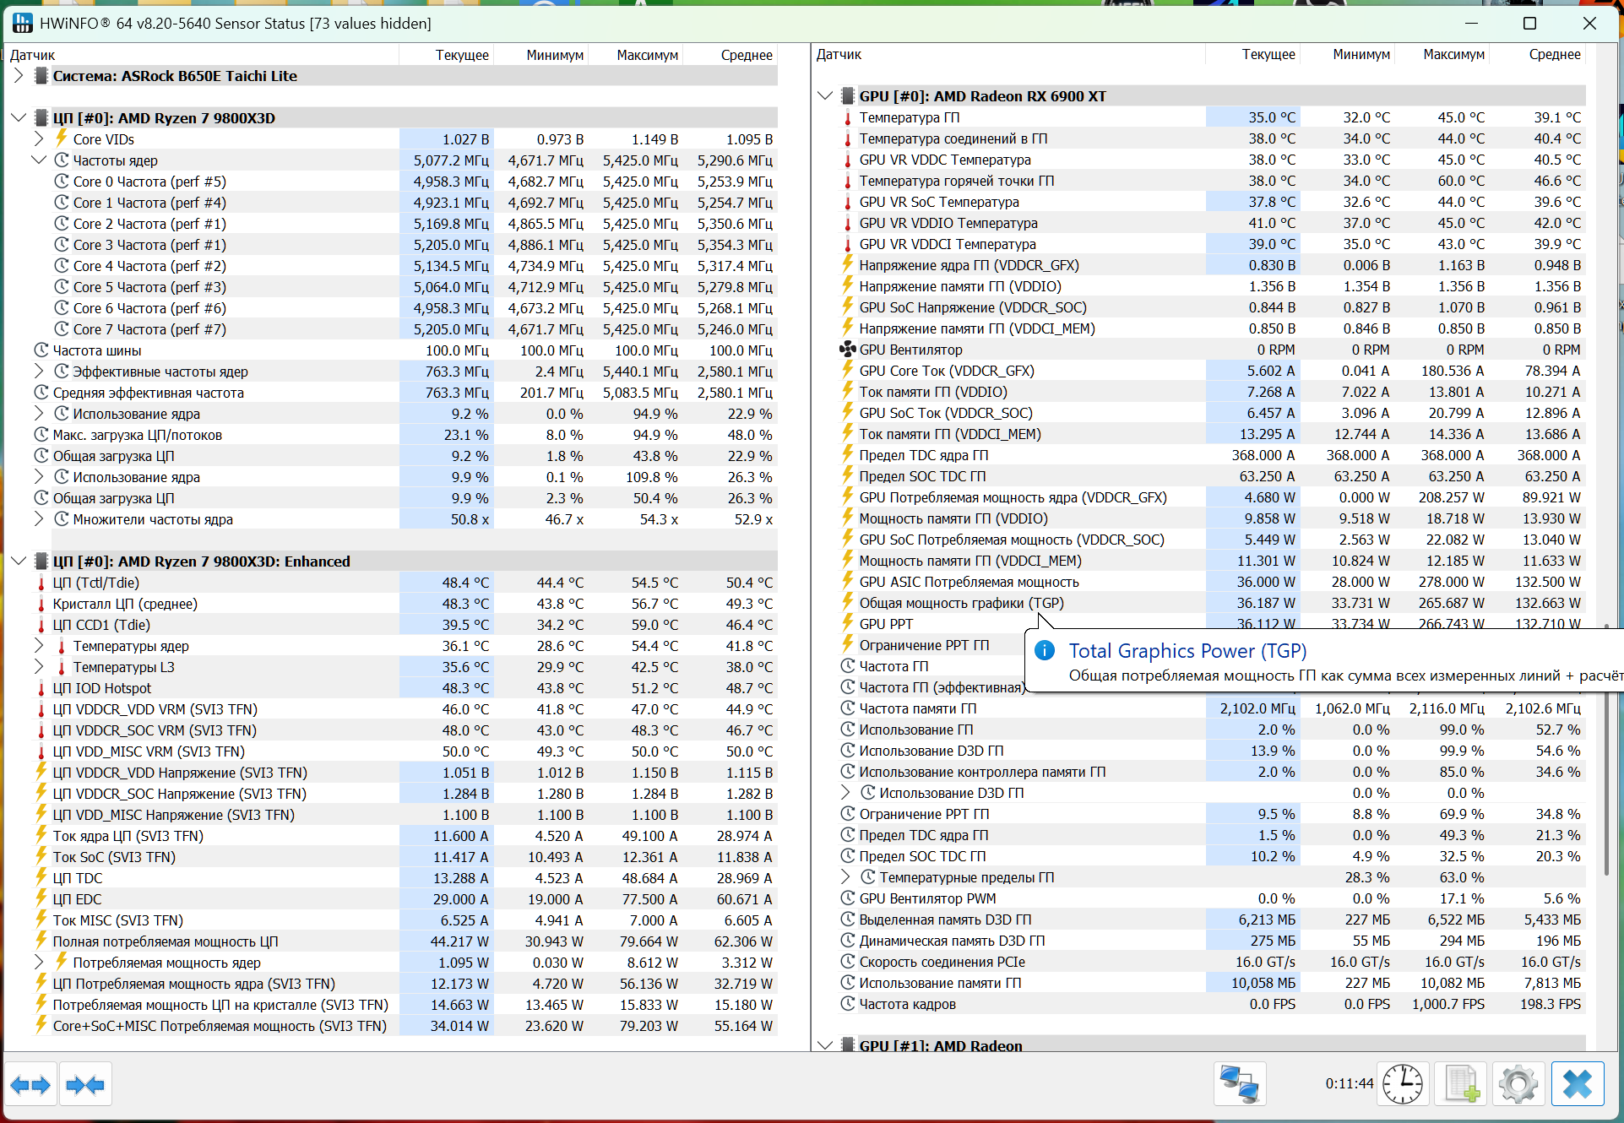Select the Общая мощность графики (TGP) row
Screen dimensions: 1624x1123
[961, 603]
